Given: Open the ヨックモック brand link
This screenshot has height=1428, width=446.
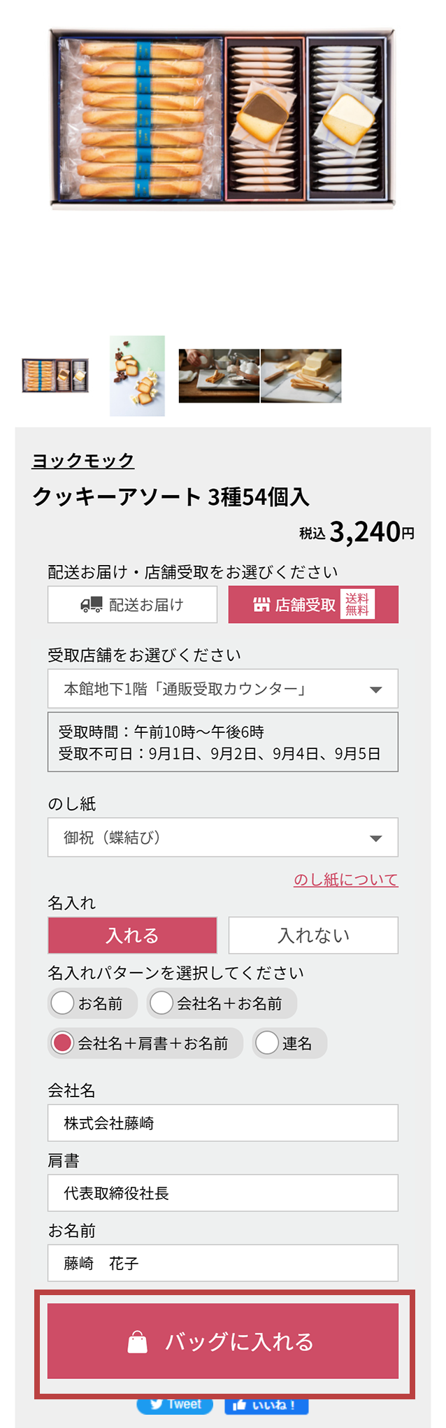Looking at the screenshot, I should (x=82, y=461).
